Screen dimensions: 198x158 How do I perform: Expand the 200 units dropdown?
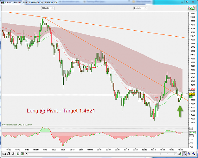coord(48,8)
